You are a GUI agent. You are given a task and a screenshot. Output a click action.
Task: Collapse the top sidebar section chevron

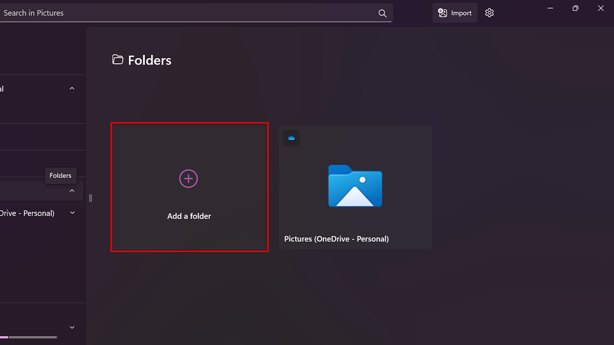pyautogui.click(x=72, y=88)
